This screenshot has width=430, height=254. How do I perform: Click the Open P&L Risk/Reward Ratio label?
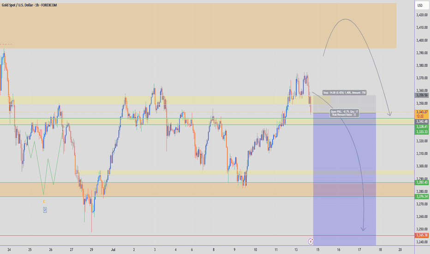click(345, 113)
